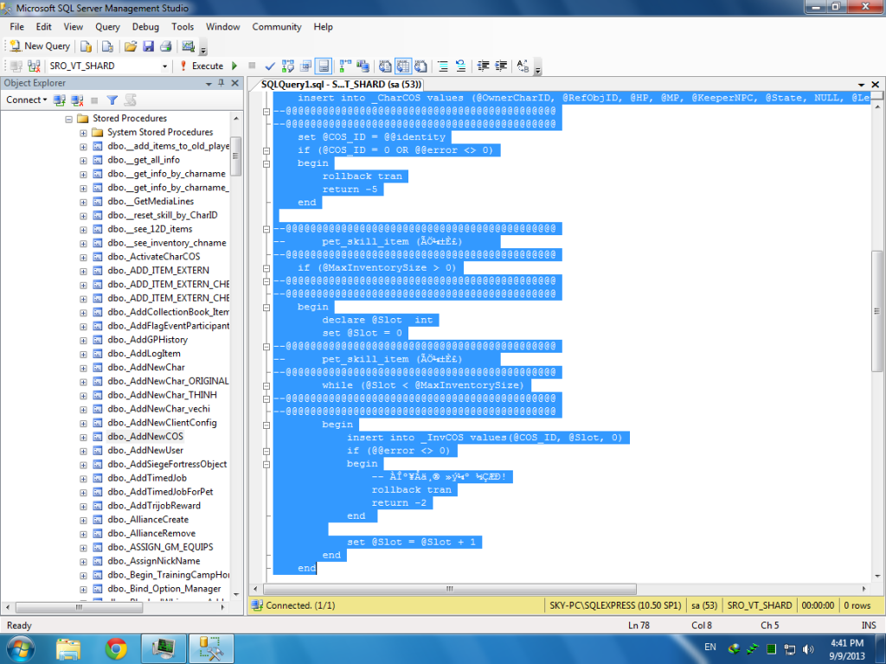886x664 pixels.
Task: Close the Object Explorer panel
Action: click(235, 83)
